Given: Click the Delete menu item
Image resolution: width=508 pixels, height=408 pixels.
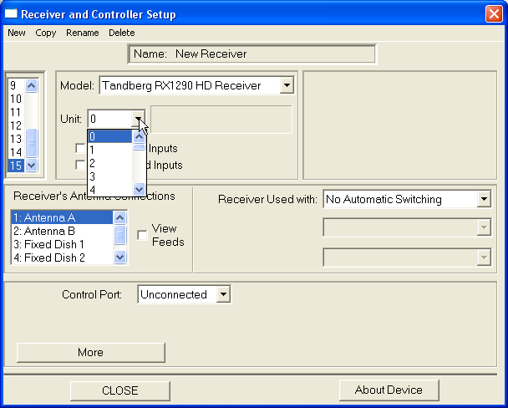Looking at the screenshot, I should tap(121, 33).
